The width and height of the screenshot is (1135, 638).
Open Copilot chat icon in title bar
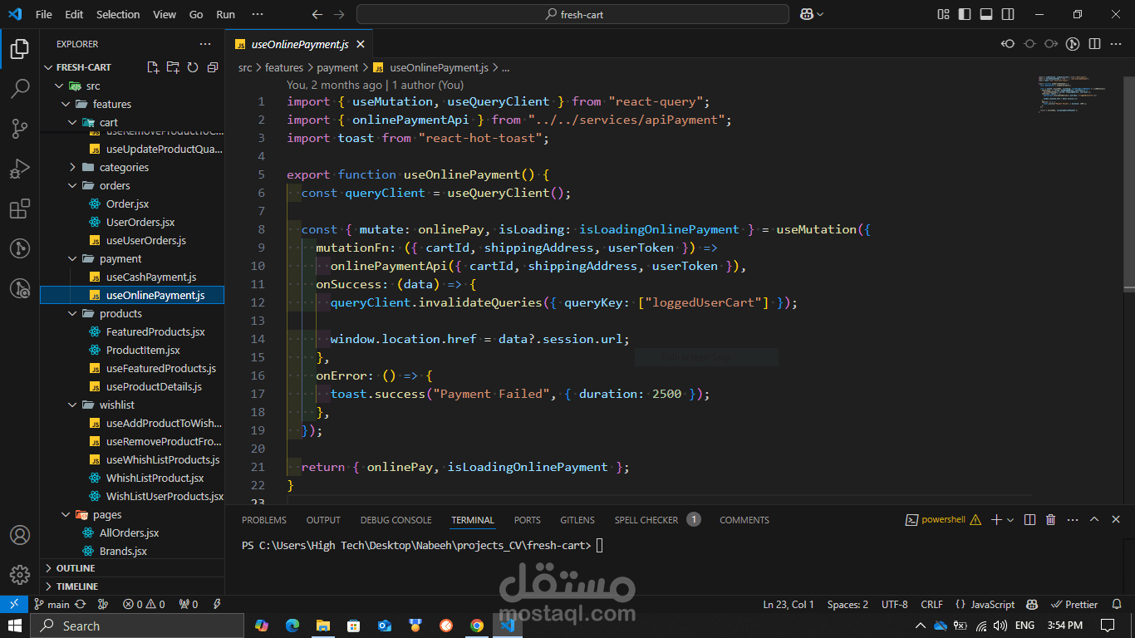[806, 14]
